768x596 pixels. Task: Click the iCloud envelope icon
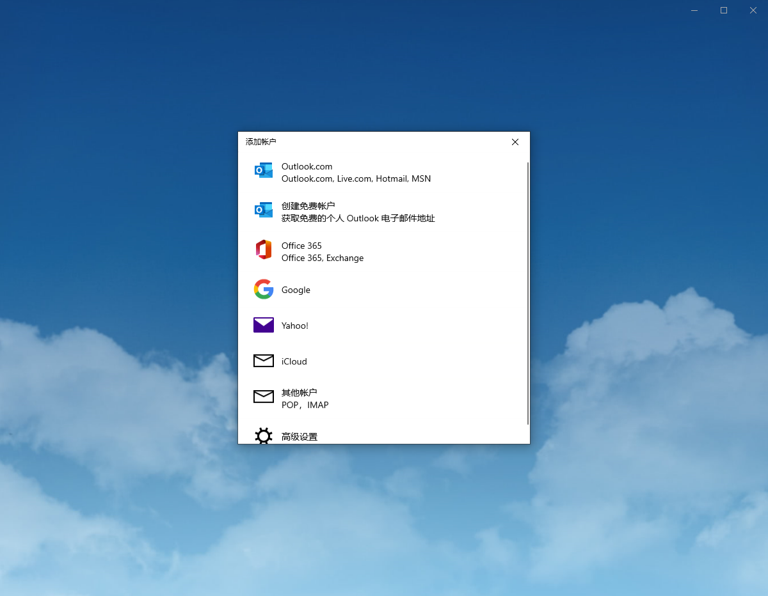(x=264, y=361)
